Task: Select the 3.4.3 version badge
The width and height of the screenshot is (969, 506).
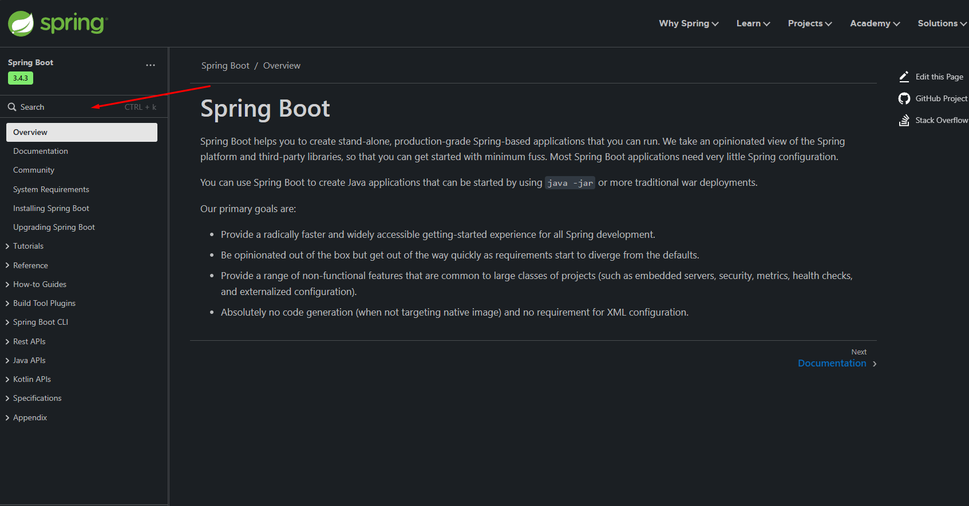Action: [x=21, y=78]
